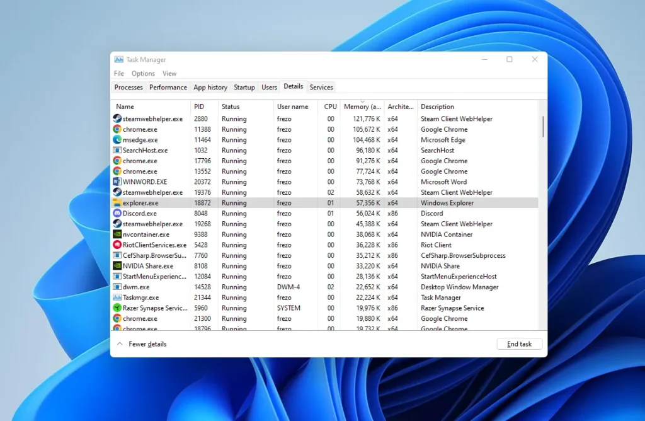Click the Steam icon for PID 2880
Image resolution: width=645 pixels, height=421 pixels.
(x=117, y=118)
